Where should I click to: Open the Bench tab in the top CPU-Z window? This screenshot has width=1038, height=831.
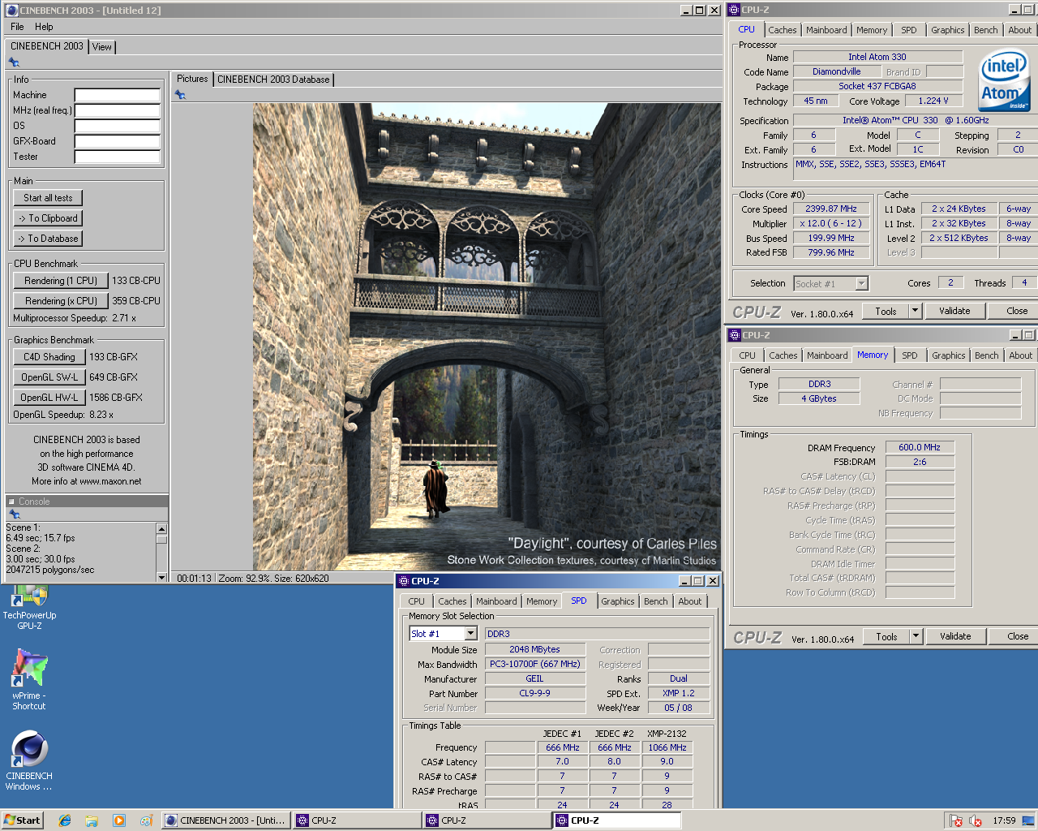pyautogui.click(x=986, y=30)
